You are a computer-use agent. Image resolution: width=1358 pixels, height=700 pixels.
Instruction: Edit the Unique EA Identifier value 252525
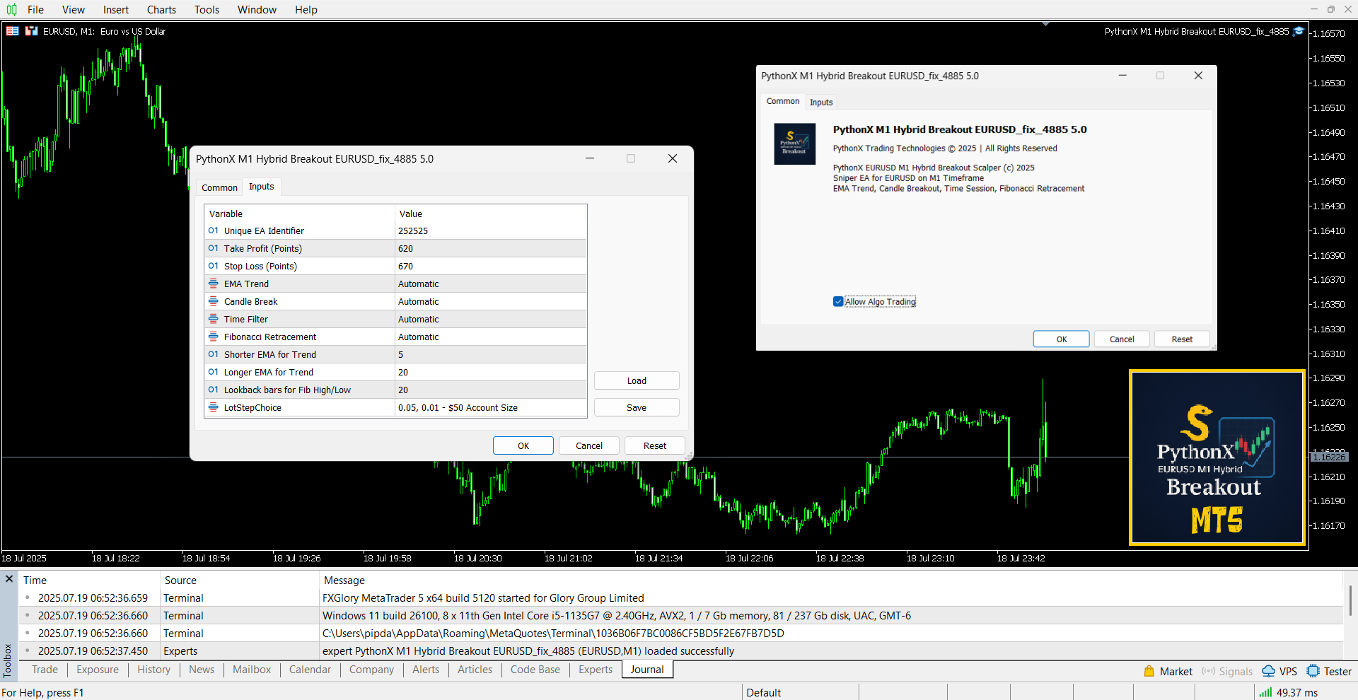[x=490, y=231]
